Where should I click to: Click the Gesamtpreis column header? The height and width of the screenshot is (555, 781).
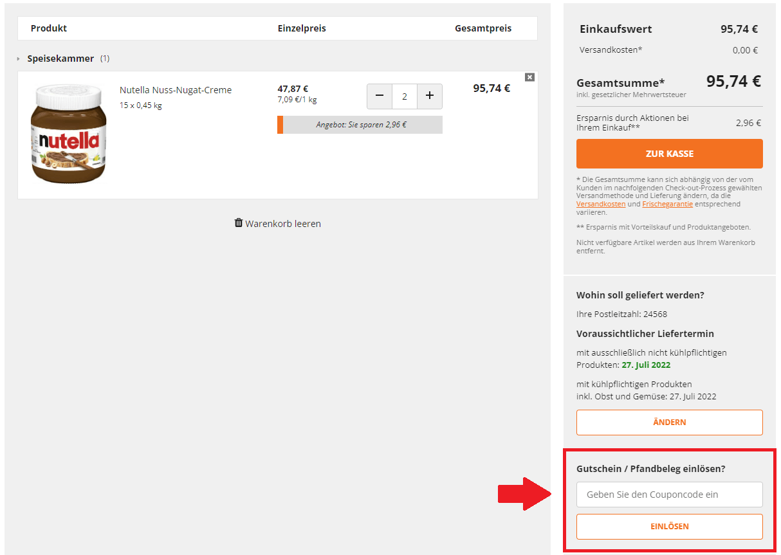coord(483,28)
